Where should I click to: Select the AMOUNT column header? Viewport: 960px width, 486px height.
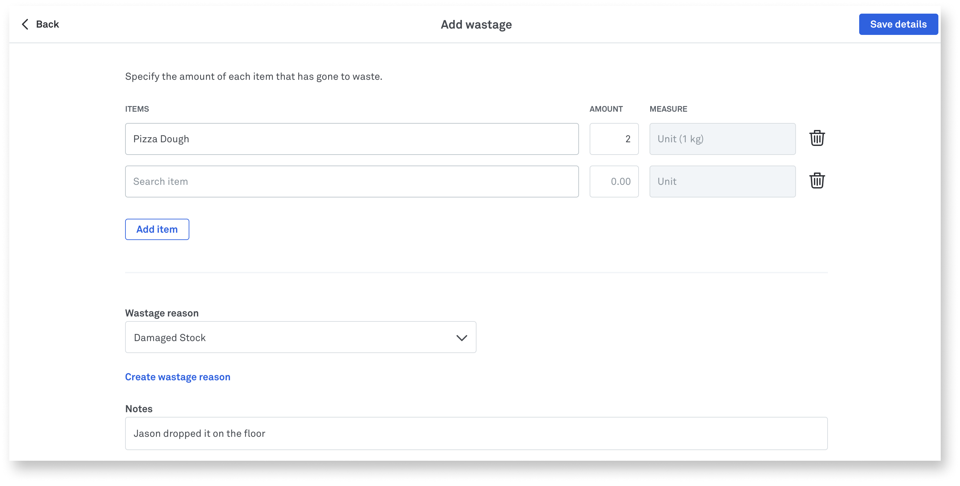606,109
